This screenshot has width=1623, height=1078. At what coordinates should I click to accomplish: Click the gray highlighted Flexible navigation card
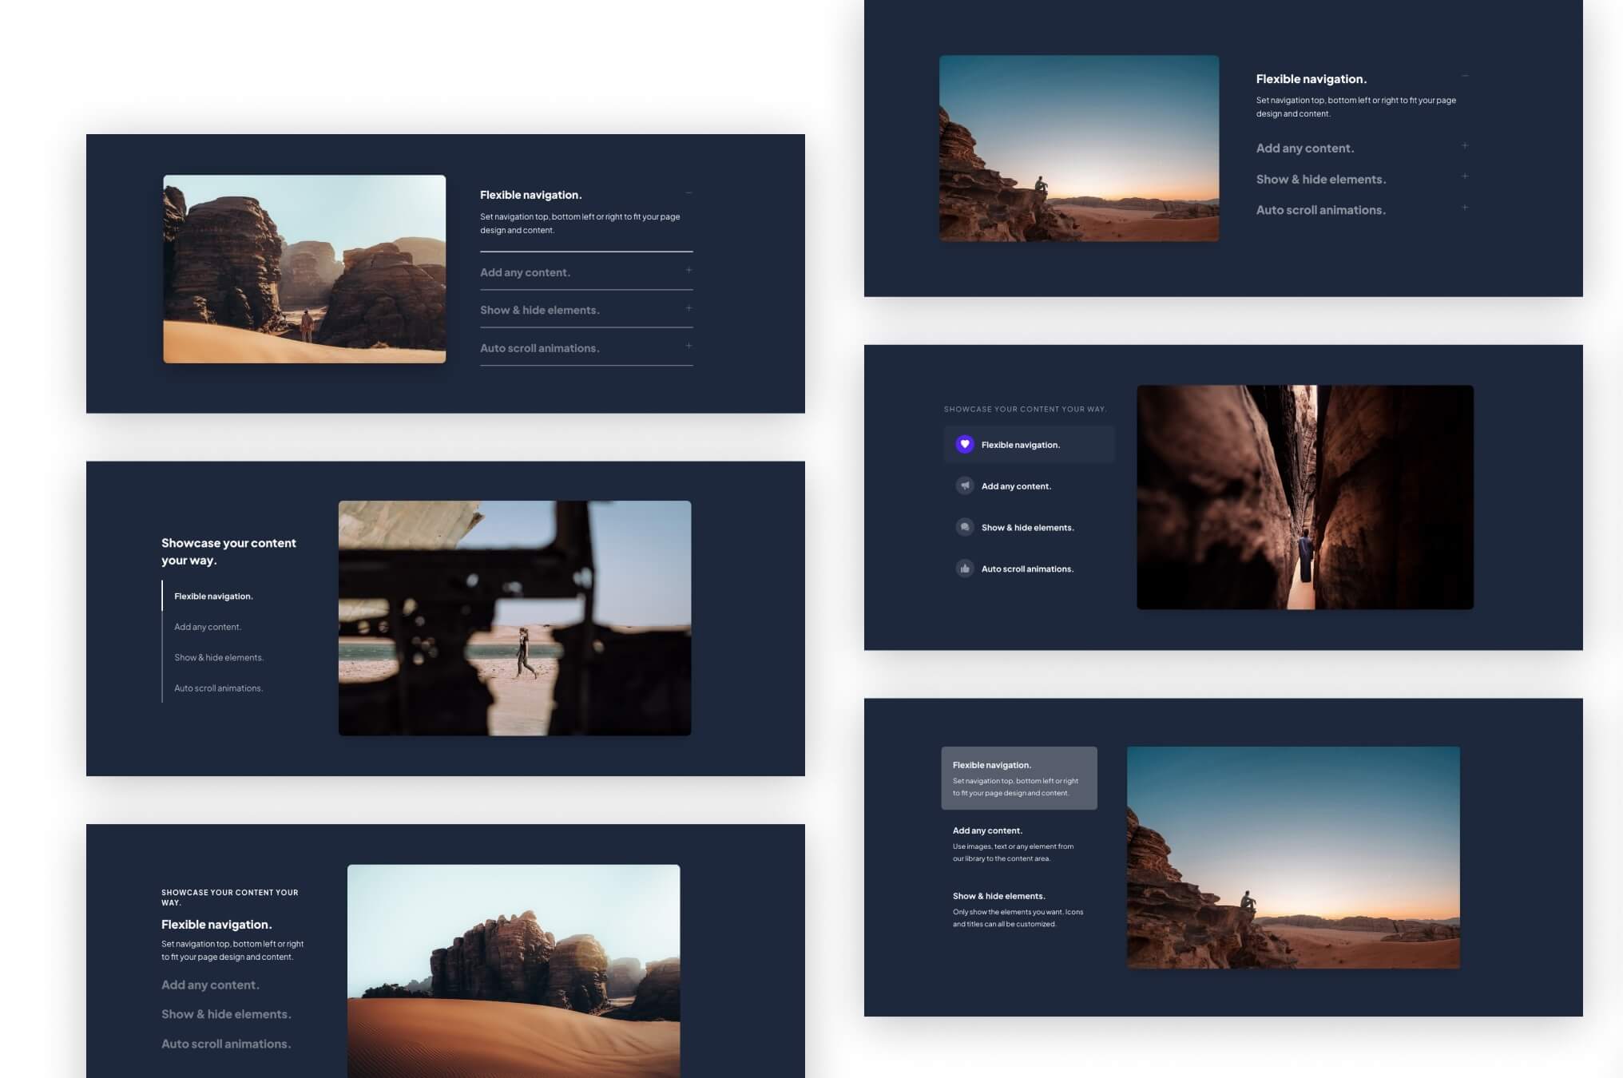tap(1019, 778)
